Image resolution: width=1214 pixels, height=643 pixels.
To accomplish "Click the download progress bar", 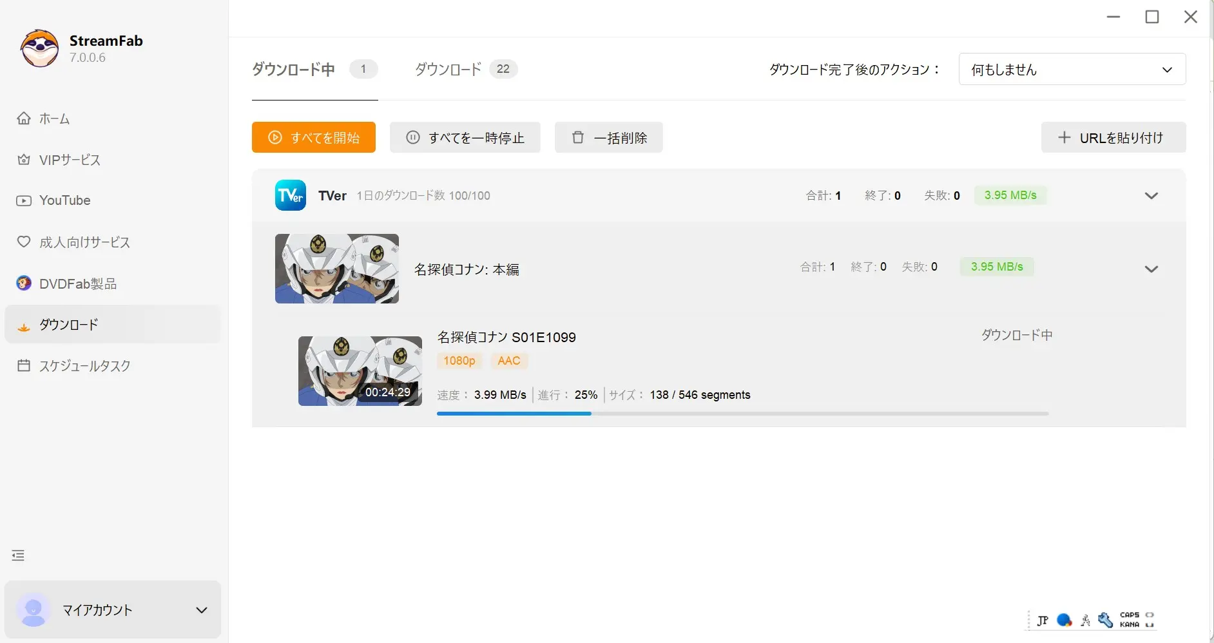I will coord(742,414).
